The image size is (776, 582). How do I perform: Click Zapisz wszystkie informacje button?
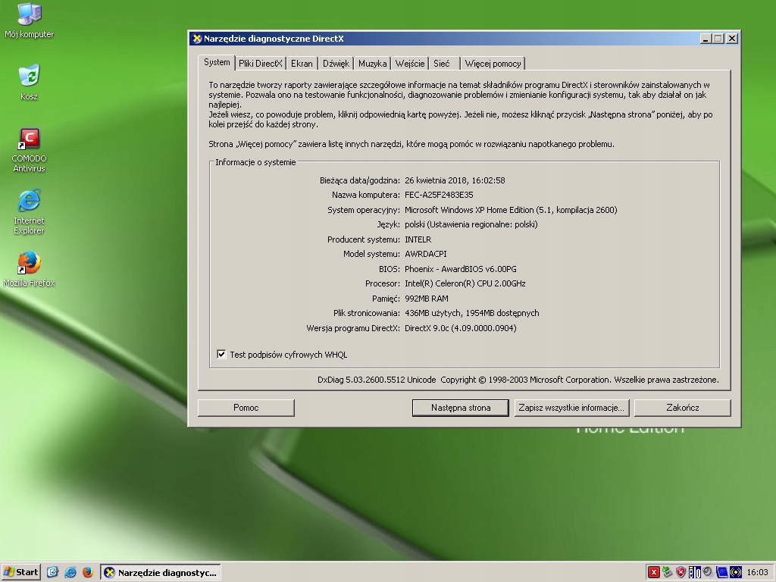[571, 408]
